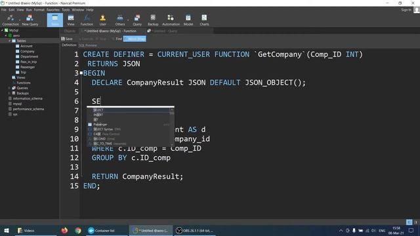
Task: Collapse the aero database node
Action: point(6,35)
